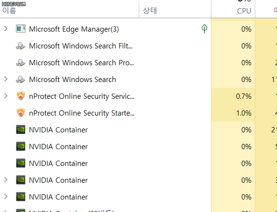Click the green leaf efficiency status icon

click(x=204, y=29)
